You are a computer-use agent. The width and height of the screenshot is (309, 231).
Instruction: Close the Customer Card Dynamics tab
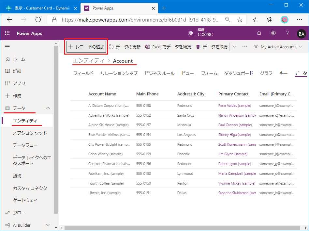click(x=76, y=8)
